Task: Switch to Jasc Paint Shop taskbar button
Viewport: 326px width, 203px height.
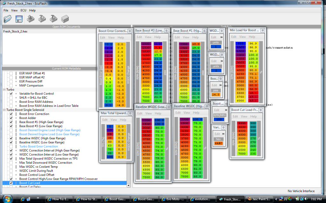Action: click(x=259, y=199)
